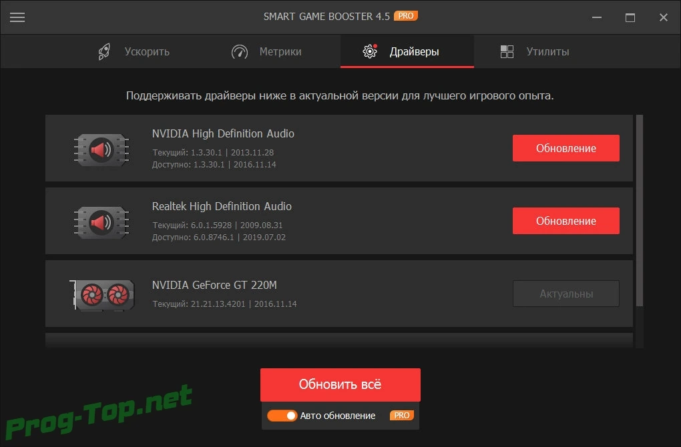Maximize the Smart Game Booster window
This screenshot has width=681, height=447.
[630, 17]
